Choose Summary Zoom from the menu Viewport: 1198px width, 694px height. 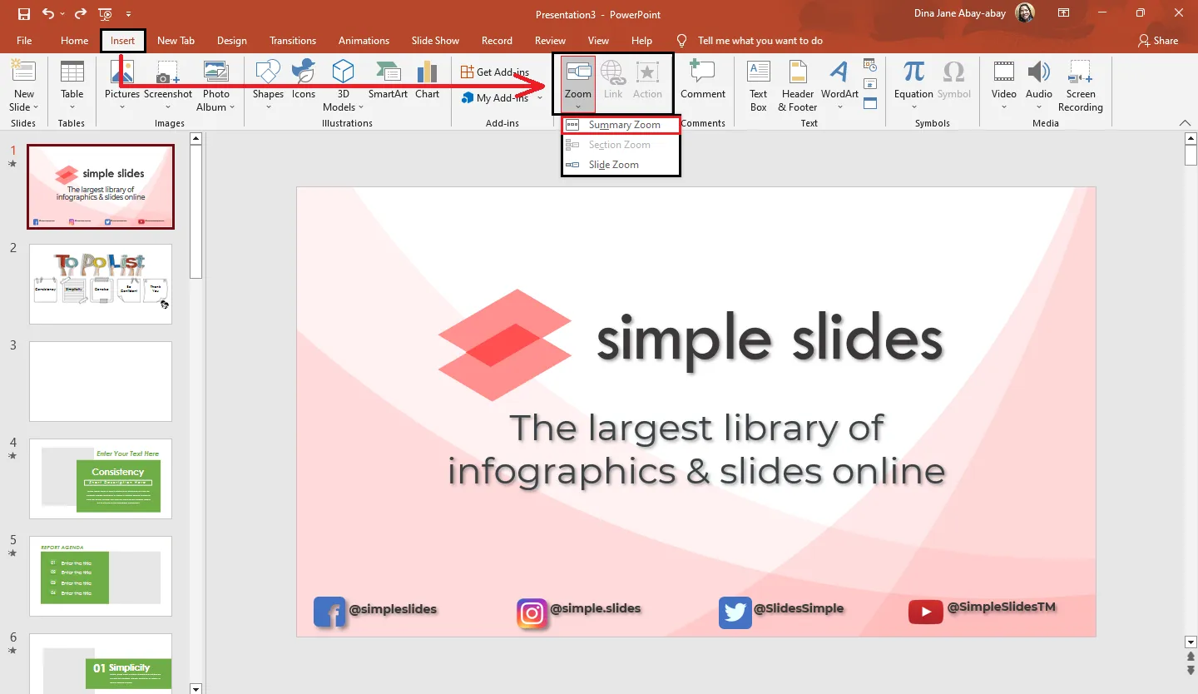point(623,125)
